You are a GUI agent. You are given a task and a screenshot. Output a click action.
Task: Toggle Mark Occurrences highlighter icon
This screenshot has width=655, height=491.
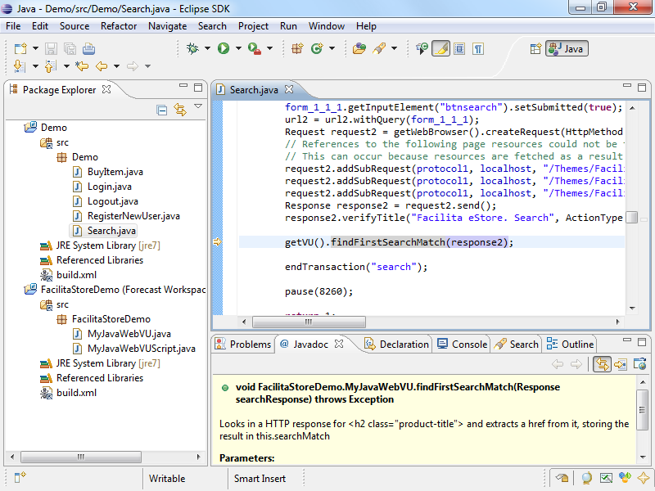[x=440, y=48]
